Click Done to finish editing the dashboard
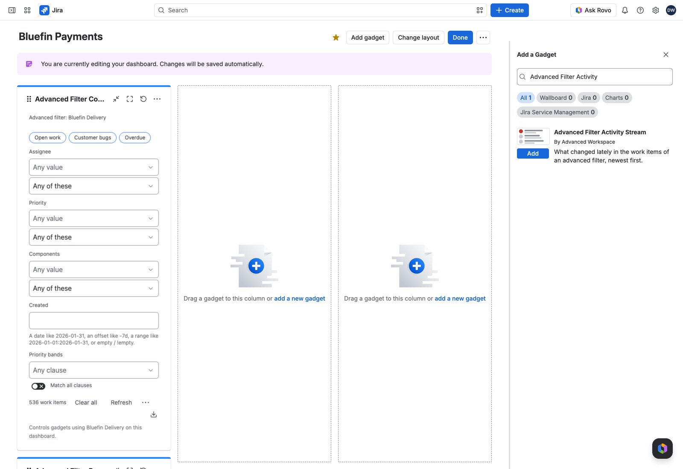Screen dimensions: 683x469 point(460,38)
